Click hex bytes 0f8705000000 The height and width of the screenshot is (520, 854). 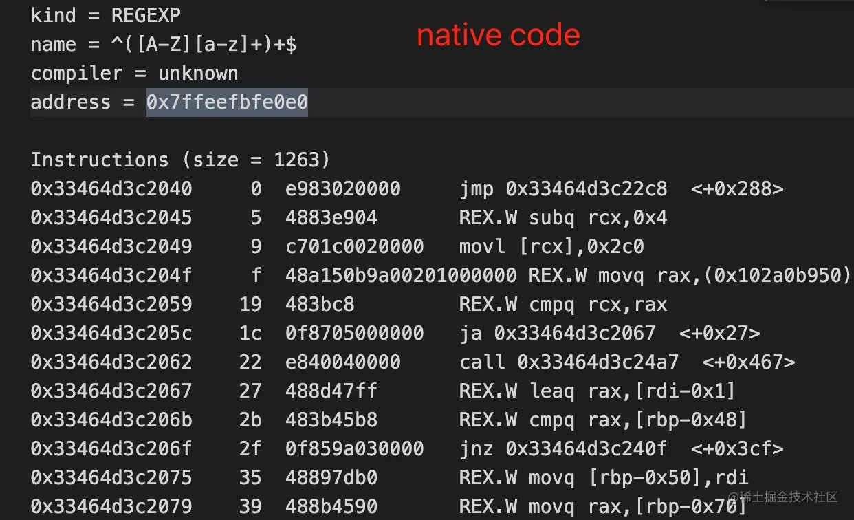(355, 334)
